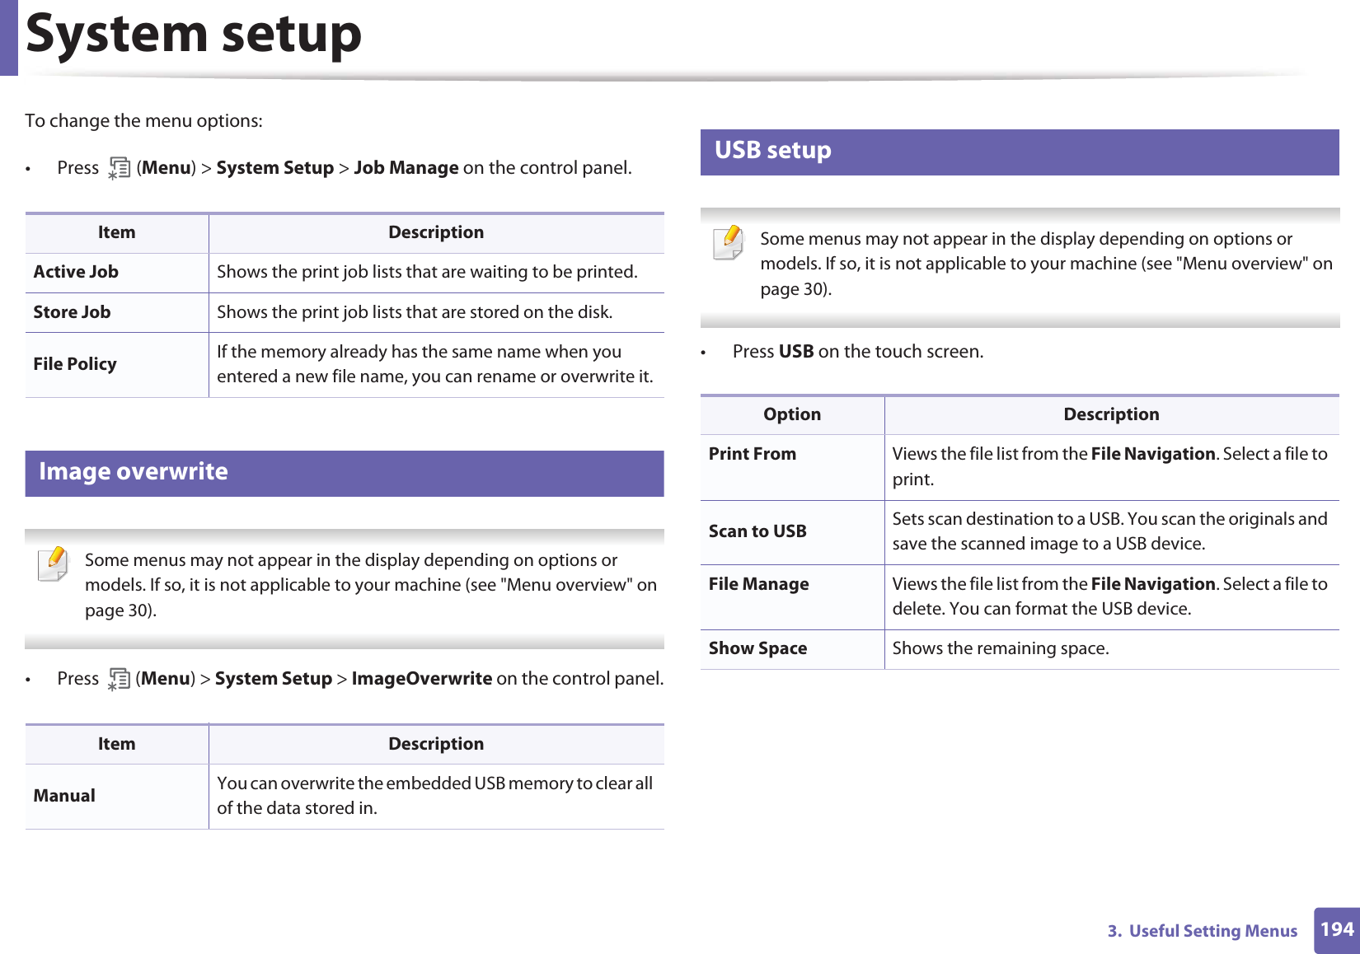Click bold File Navigation text in Print From row
Viewport: 1360px width, 954px height.
(1153, 454)
